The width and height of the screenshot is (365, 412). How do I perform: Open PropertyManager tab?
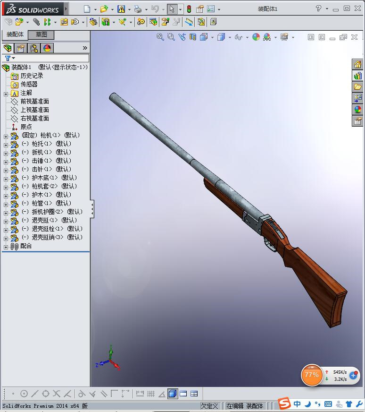click(x=20, y=48)
